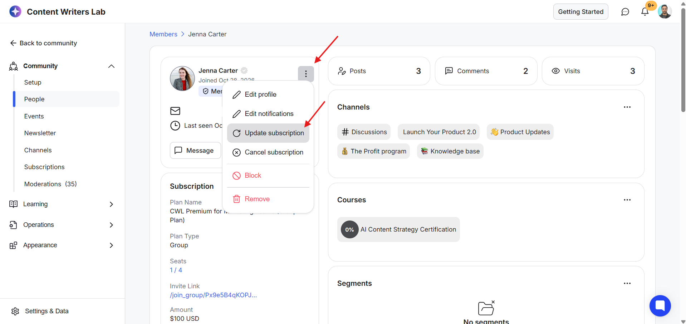
Task: Choose Remove from the member menu
Action: click(268, 199)
